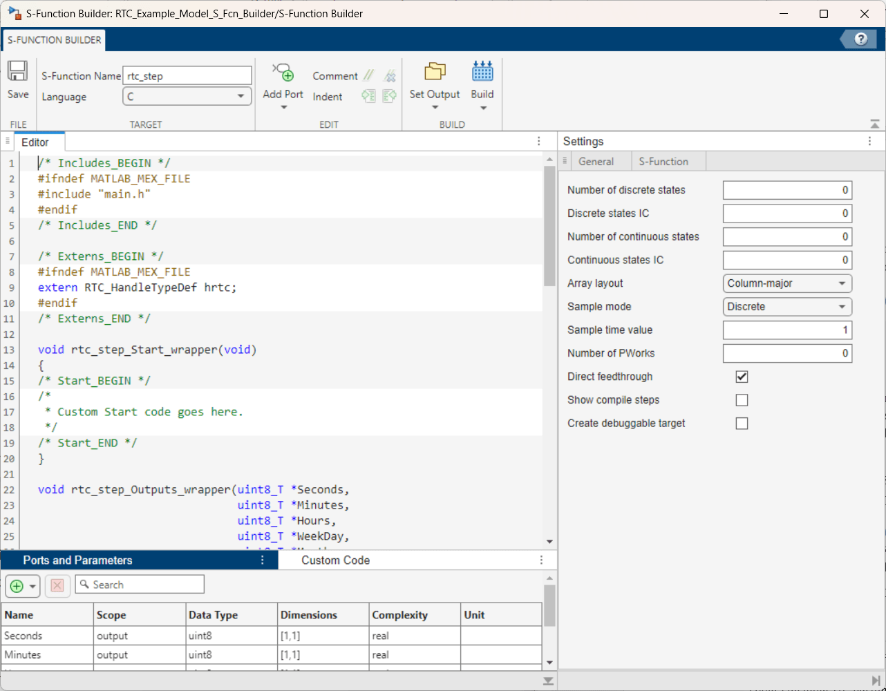Click the red X delete port icon
The height and width of the screenshot is (691, 886).
(57, 586)
